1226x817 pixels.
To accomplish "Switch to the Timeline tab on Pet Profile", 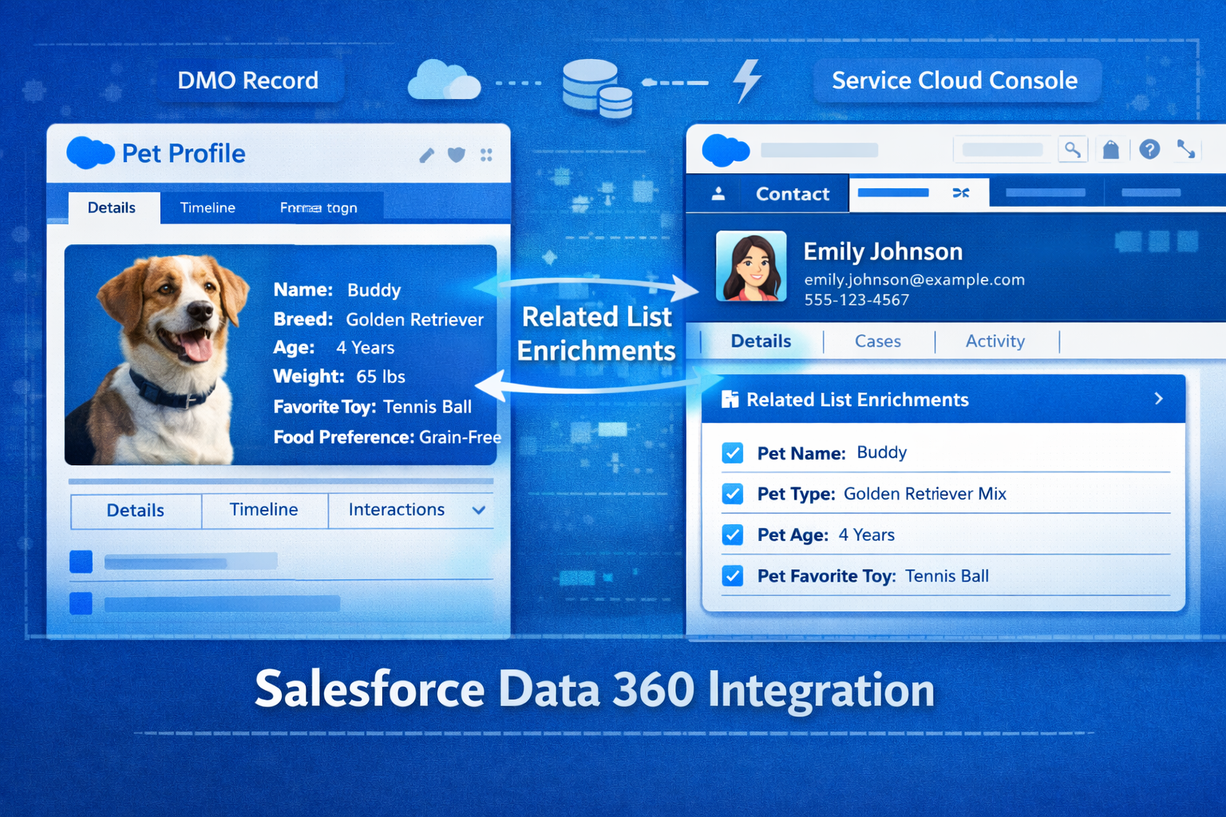I will 207,207.
